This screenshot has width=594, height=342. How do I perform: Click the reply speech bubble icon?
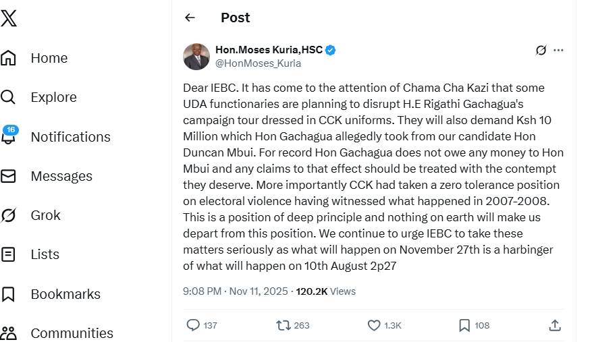pos(193,325)
